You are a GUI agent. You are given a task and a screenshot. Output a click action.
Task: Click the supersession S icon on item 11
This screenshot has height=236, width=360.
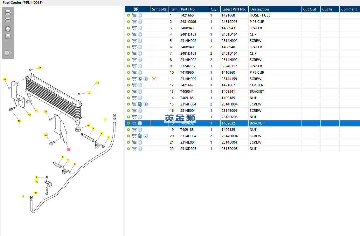tap(140, 79)
